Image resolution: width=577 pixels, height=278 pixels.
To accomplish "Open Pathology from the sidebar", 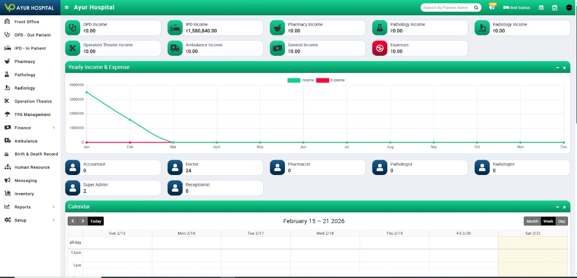I will coord(25,75).
